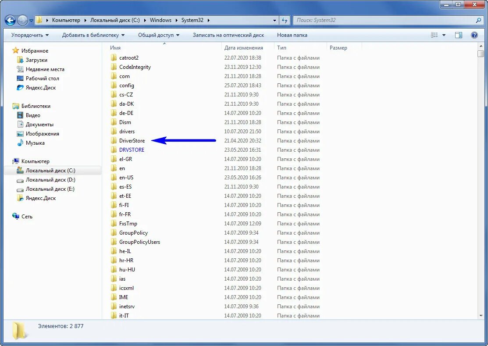Click the Рабочий стол icon
The height and width of the screenshot is (346, 488).
click(20, 78)
